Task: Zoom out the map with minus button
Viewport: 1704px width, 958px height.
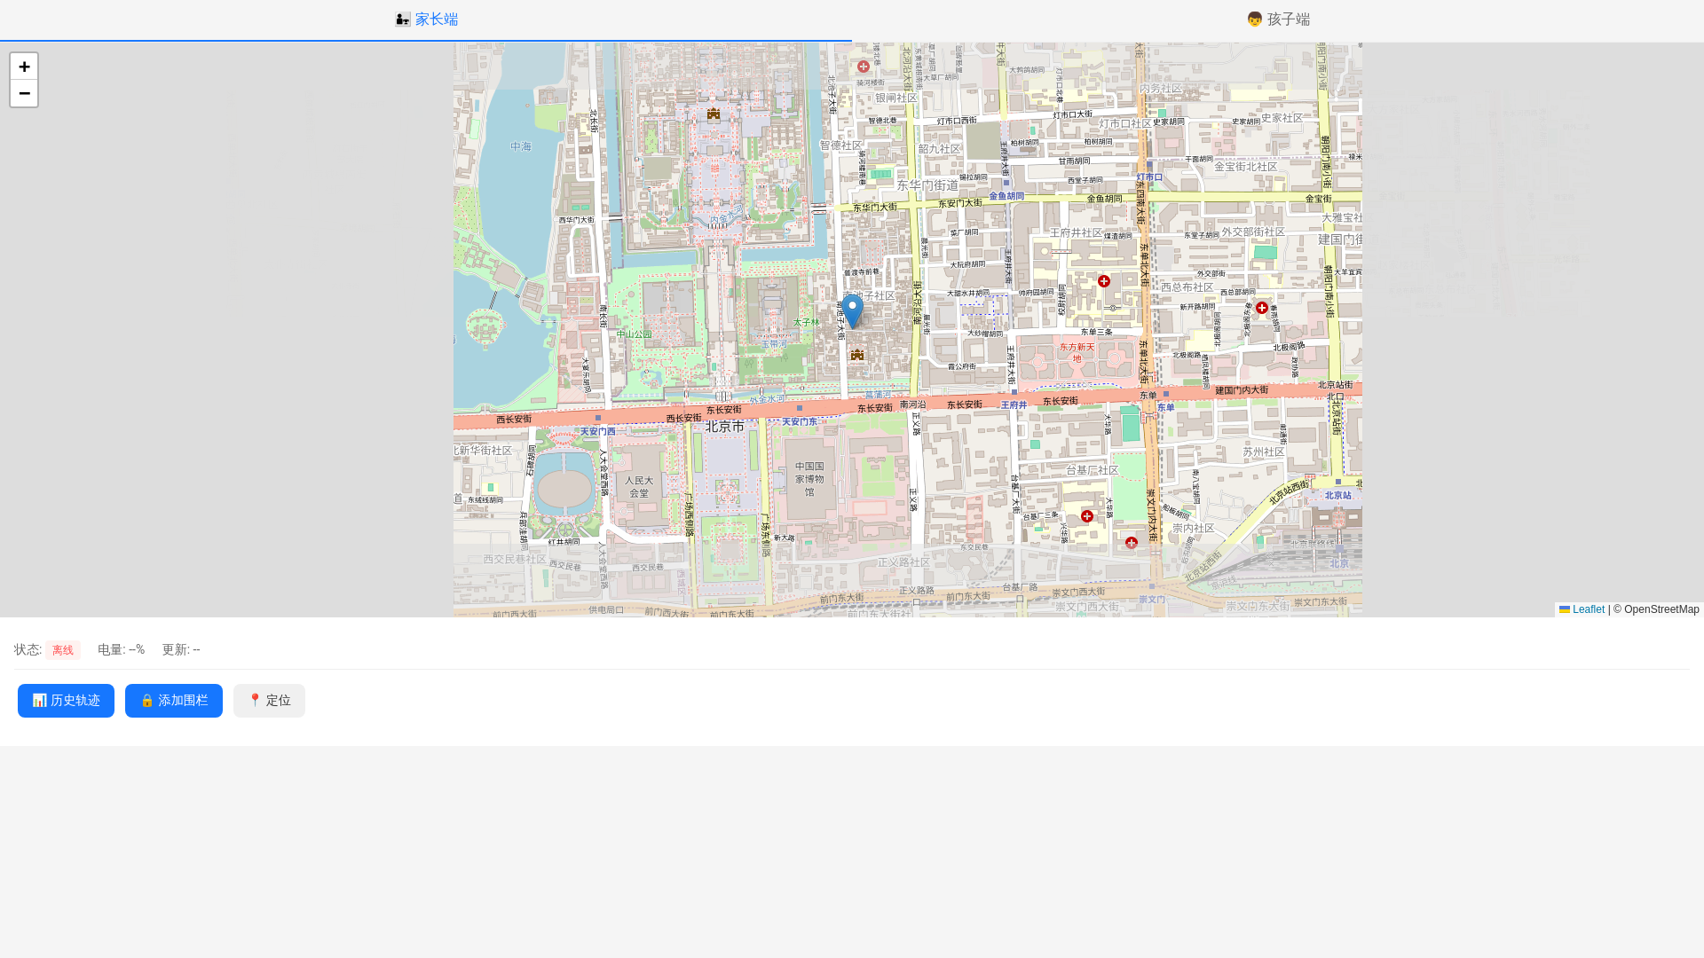Action: 24,93
